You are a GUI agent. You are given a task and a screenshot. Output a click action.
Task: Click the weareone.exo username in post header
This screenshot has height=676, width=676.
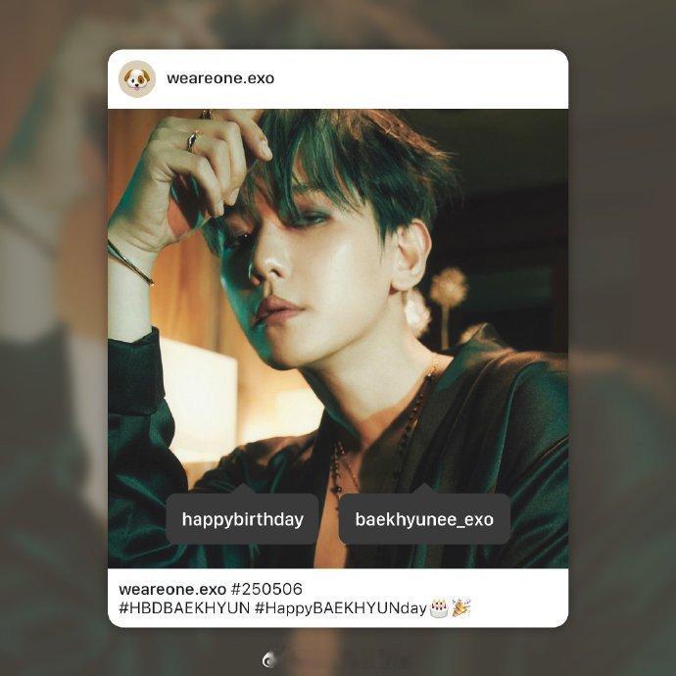click(x=220, y=78)
